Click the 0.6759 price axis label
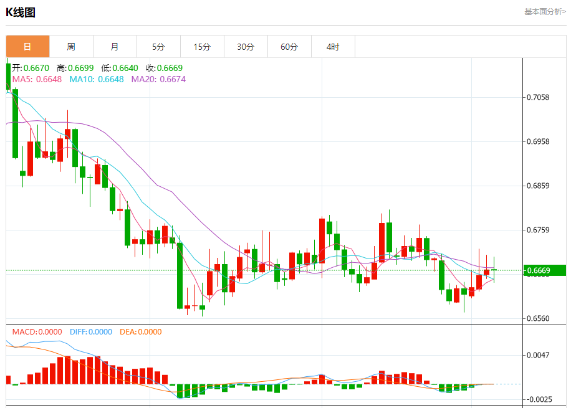 point(538,230)
